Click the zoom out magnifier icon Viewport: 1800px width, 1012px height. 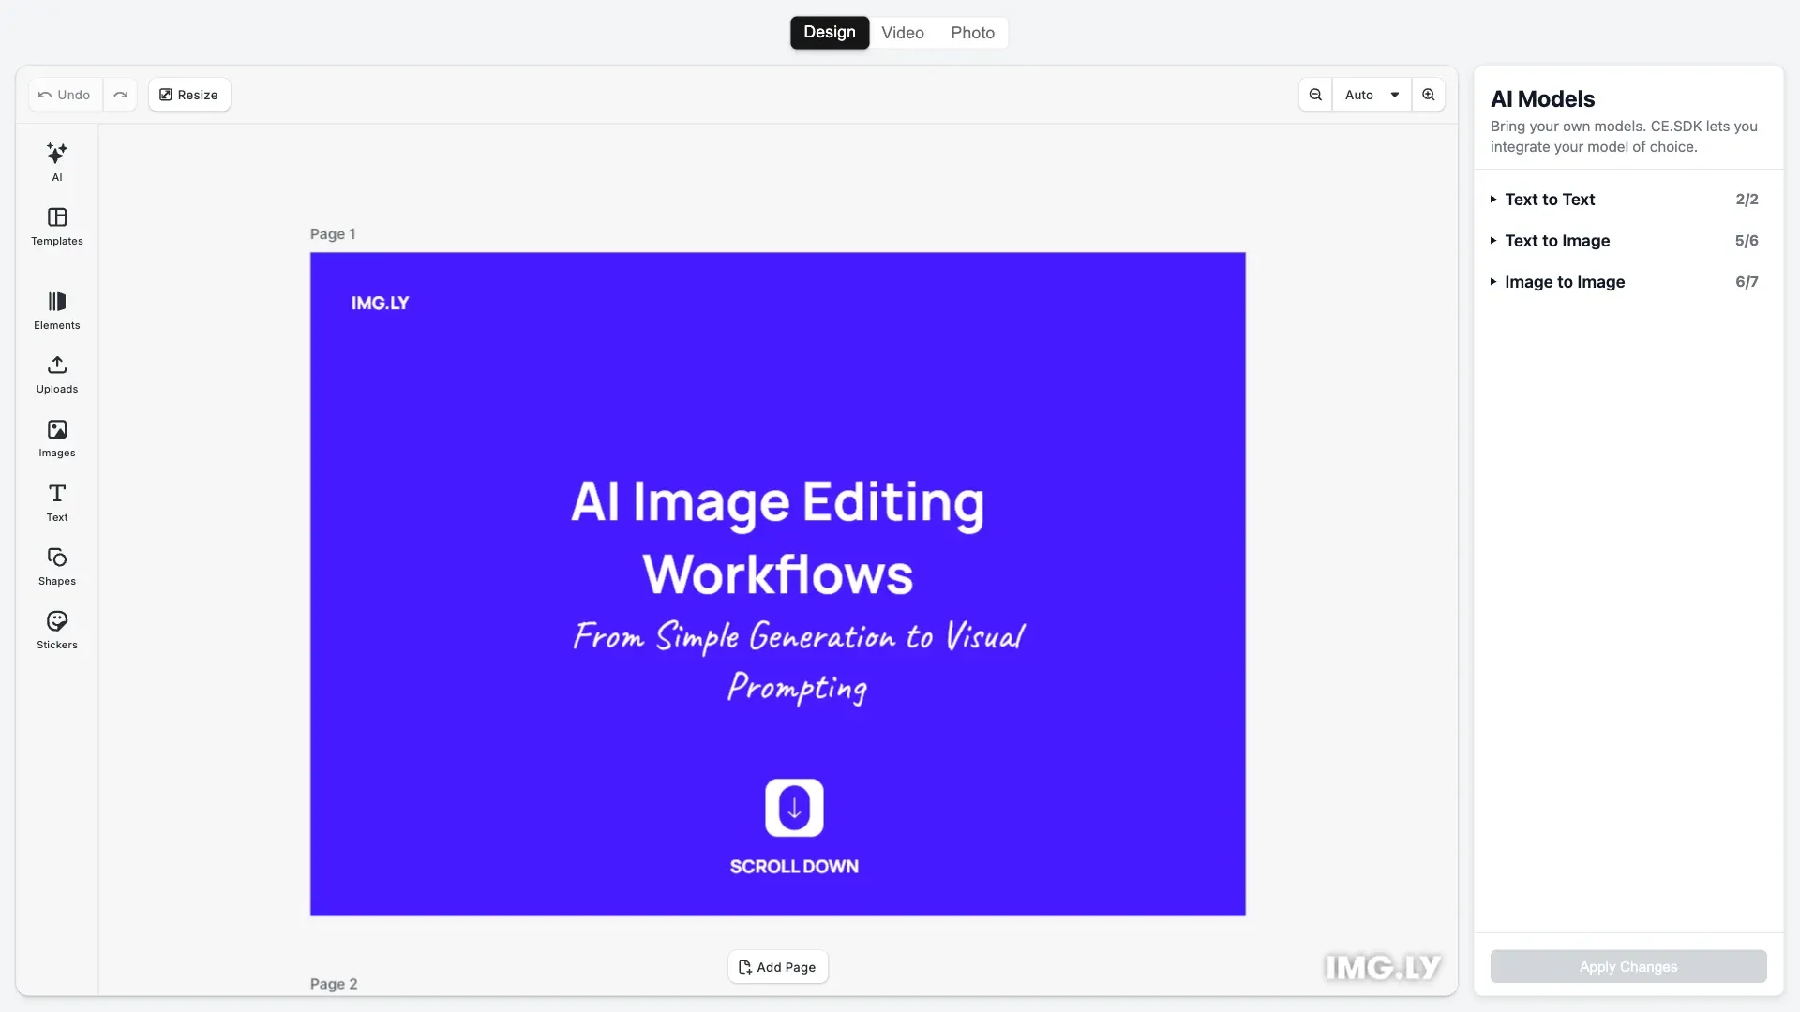(x=1314, y=94)
